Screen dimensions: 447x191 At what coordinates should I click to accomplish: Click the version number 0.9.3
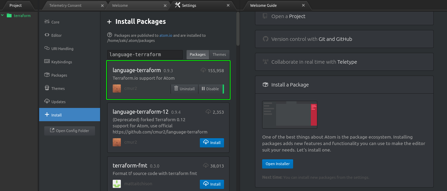point(168,71)
